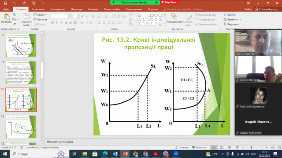This screenshot has height=158, width=282.
Task: Open the Copy button dropdown arrow
Action: coord(18,19)
